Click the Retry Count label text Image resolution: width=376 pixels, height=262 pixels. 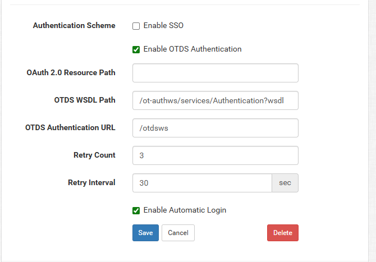tap(94, 155)
